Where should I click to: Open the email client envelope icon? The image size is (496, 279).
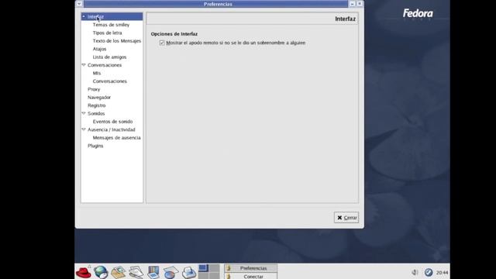pos(118,272)
